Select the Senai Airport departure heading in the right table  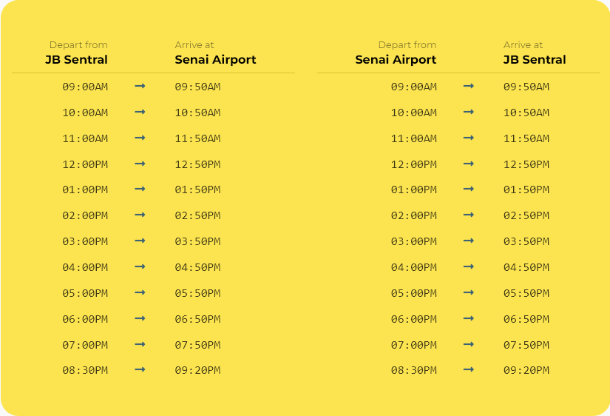396,60
